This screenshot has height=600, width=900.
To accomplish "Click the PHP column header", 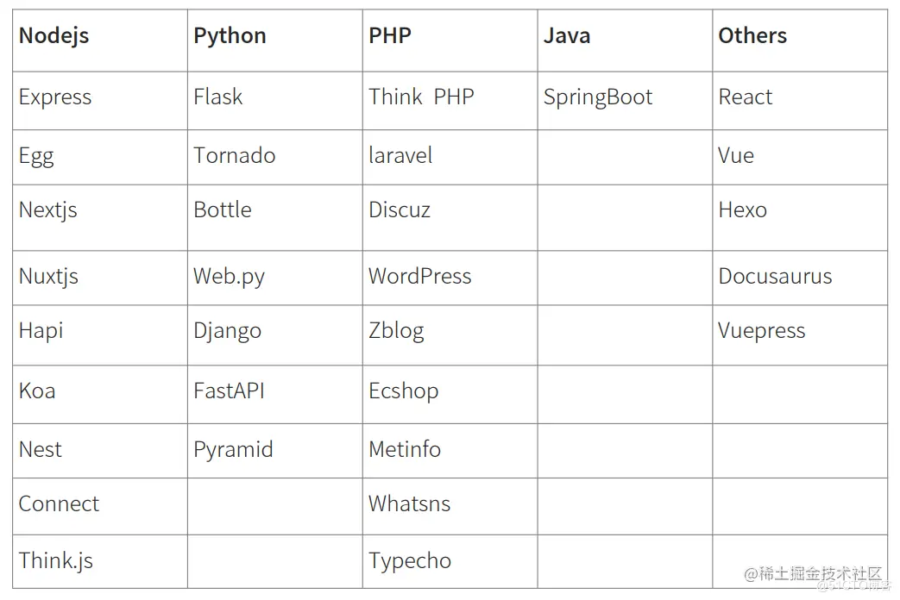I will click(x=390, y=36).
